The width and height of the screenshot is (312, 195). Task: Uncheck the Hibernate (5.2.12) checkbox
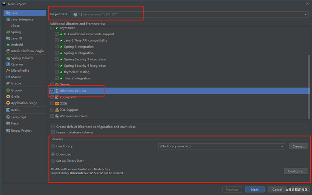pos(52,91)
